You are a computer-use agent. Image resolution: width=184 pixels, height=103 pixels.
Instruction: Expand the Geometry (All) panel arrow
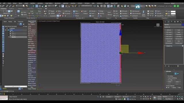[x=85, y=18]
